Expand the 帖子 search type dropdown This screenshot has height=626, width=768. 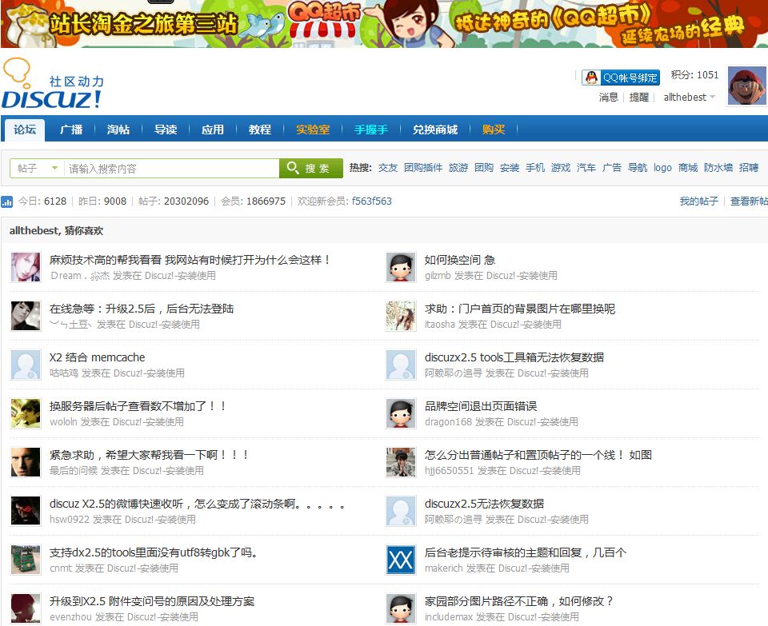click(x=38, y=169)
